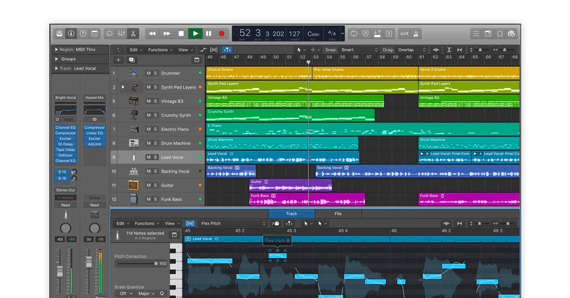Toggle blue Catch Playhead button in tracks area
Image resolution: width=570 pixels, height=298 pixels.
(x=227, y=50)
